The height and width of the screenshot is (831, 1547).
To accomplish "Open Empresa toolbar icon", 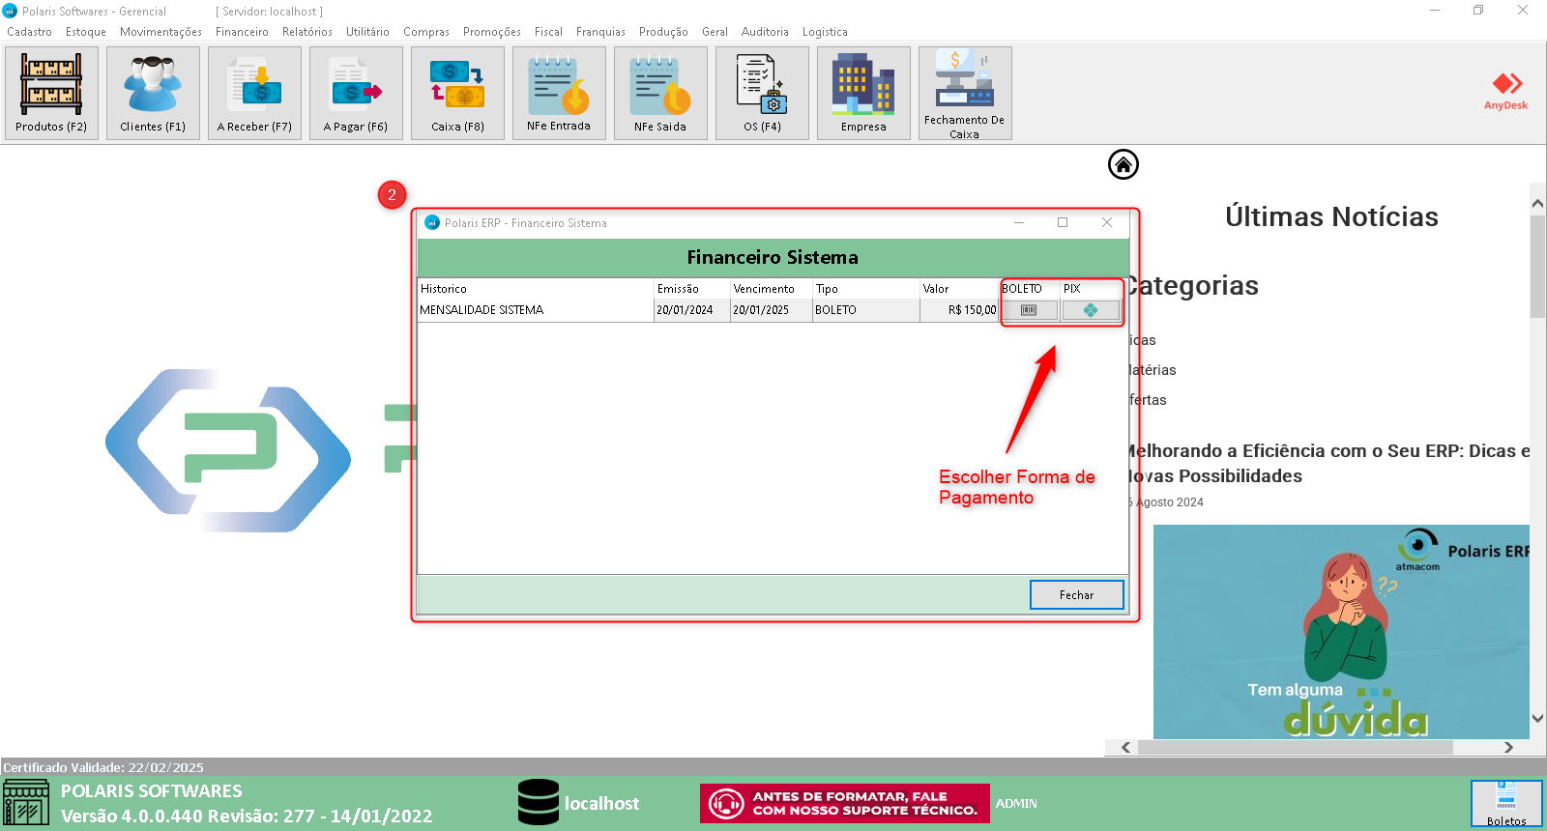I will tap(863, 93).
